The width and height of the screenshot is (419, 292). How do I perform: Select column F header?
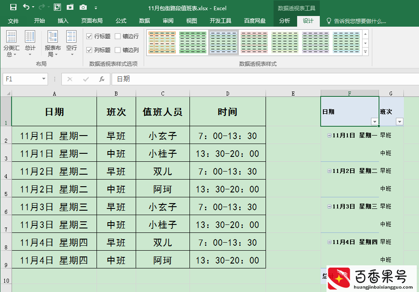coord(350,93)
